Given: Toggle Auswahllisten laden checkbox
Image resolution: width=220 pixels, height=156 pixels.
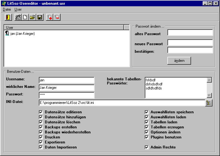Looking at the screenshot, I should pyautogui.click(x=147, y=117).
